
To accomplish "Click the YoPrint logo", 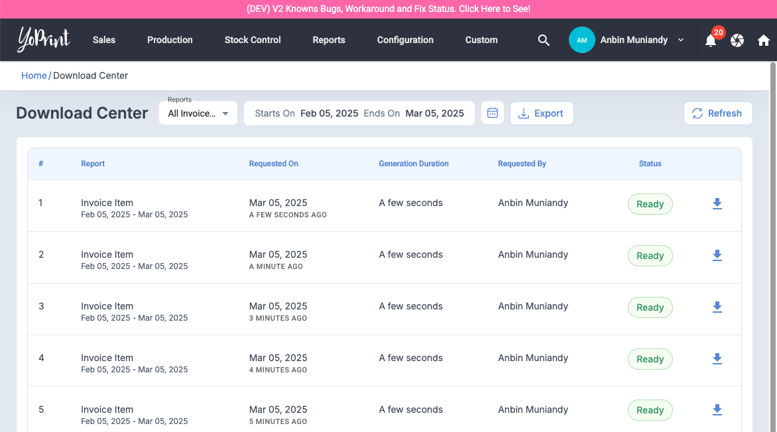I will 44,40.
